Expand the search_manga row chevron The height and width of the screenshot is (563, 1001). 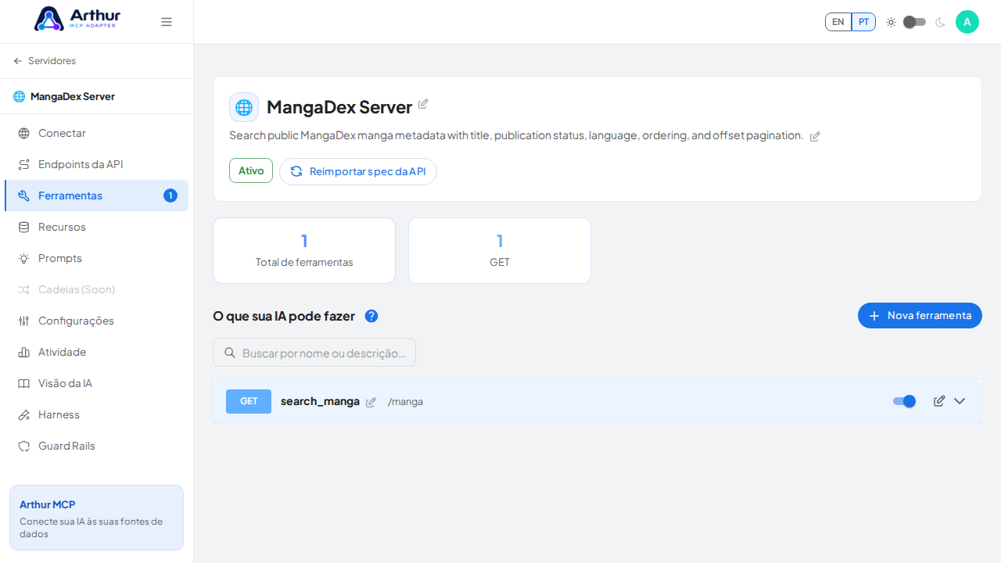pyautogui.click(x=960, y=401)
